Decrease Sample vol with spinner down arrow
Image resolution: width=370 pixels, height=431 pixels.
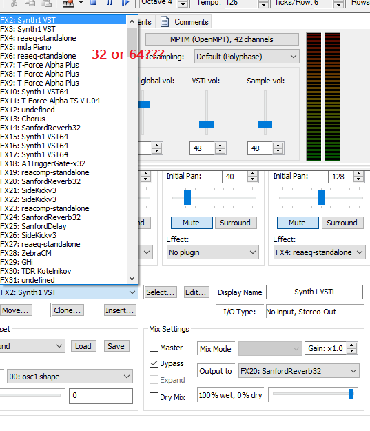(278, 152)
